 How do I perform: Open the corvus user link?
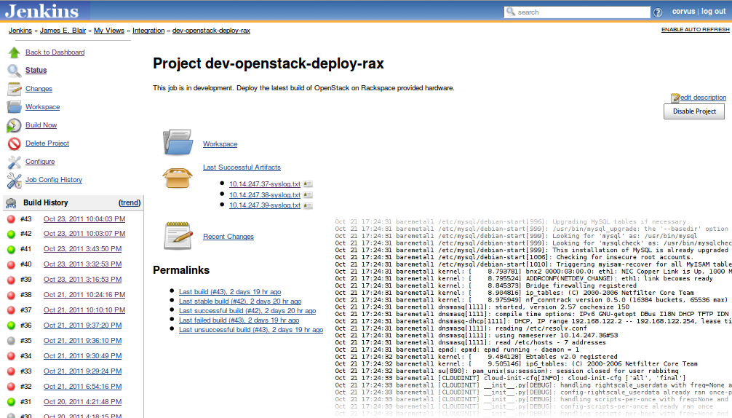point(683,11)
